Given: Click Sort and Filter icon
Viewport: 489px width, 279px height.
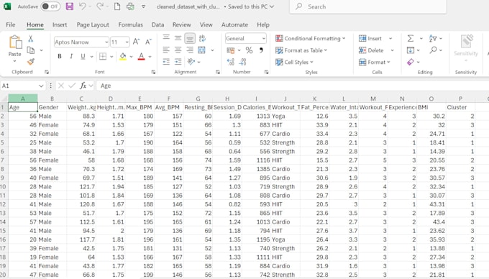Looking at the screenshot, I should [433, 38].
